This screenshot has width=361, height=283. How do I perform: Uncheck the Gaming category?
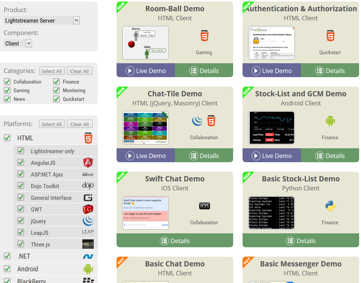coord(7,90)
